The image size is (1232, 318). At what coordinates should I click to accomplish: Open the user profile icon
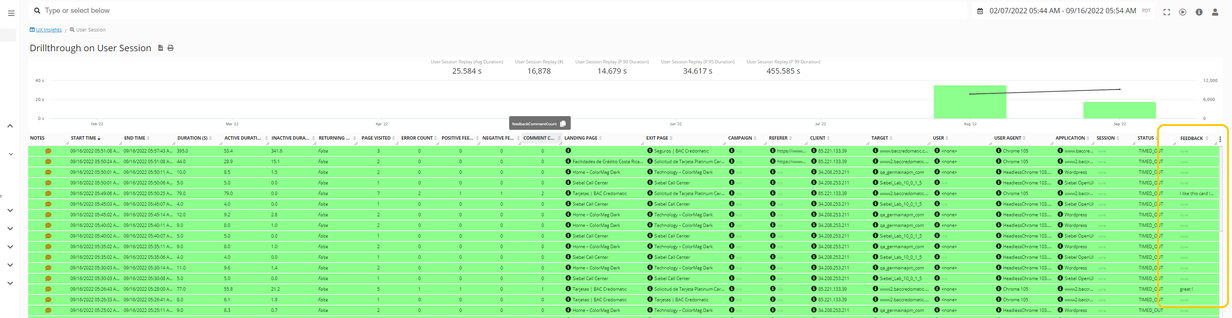pos(1215,13)
